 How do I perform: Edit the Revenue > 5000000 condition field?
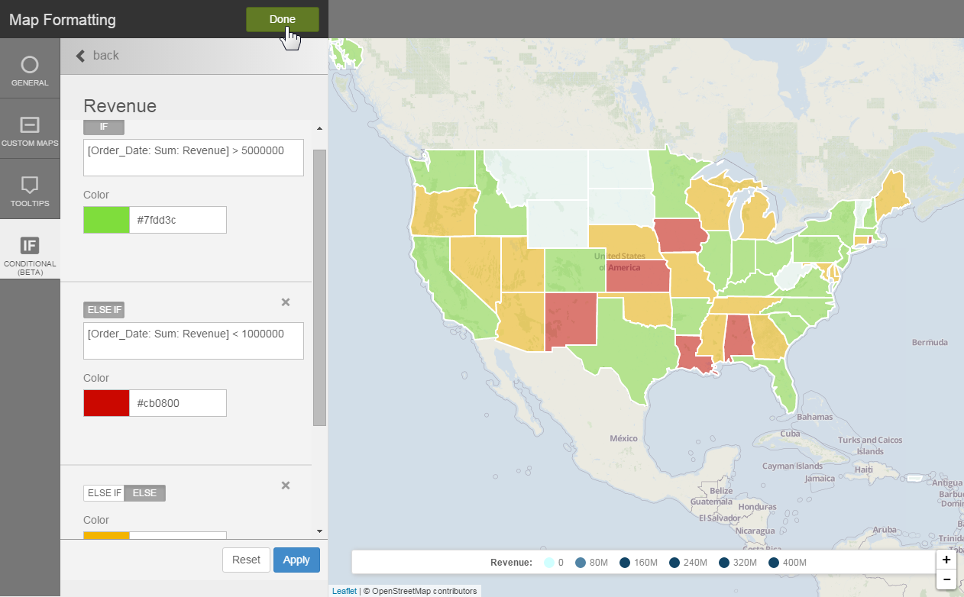coord(193,157)
